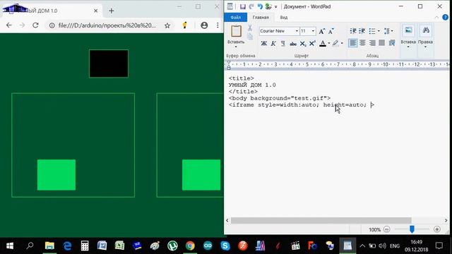452x254 pixels.
Task: Toggle italic К formatting
Action: pos(273,44)
